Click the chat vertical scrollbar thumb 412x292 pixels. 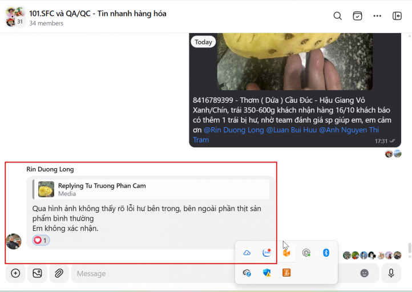(409, 248)
